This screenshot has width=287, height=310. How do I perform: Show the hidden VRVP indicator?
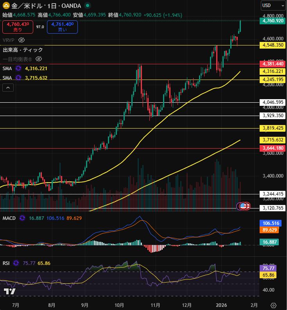22,40
